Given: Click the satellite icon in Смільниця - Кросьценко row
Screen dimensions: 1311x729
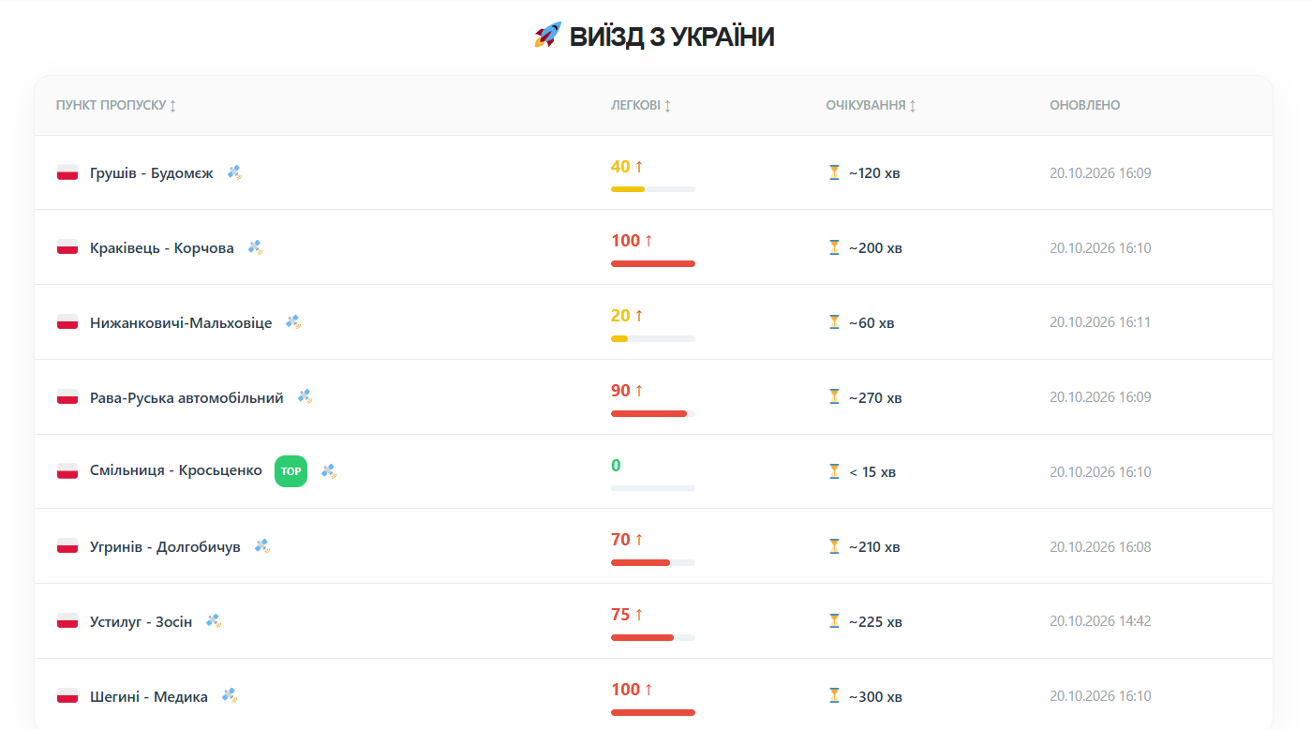Looking at the screenshot, I should point(328,471).
